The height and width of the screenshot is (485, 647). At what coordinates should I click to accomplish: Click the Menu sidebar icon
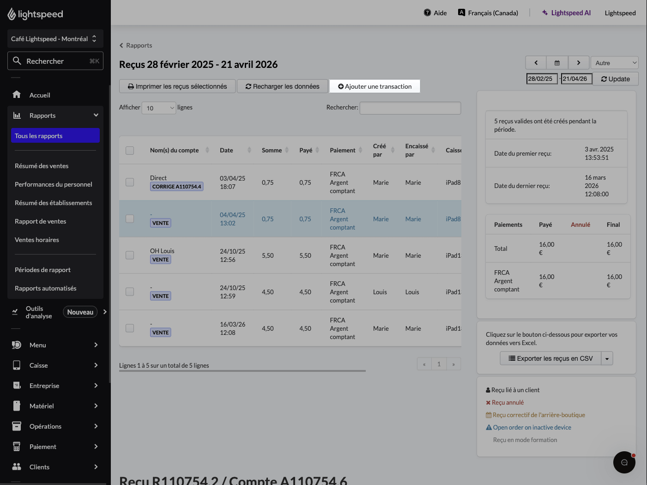17,345
